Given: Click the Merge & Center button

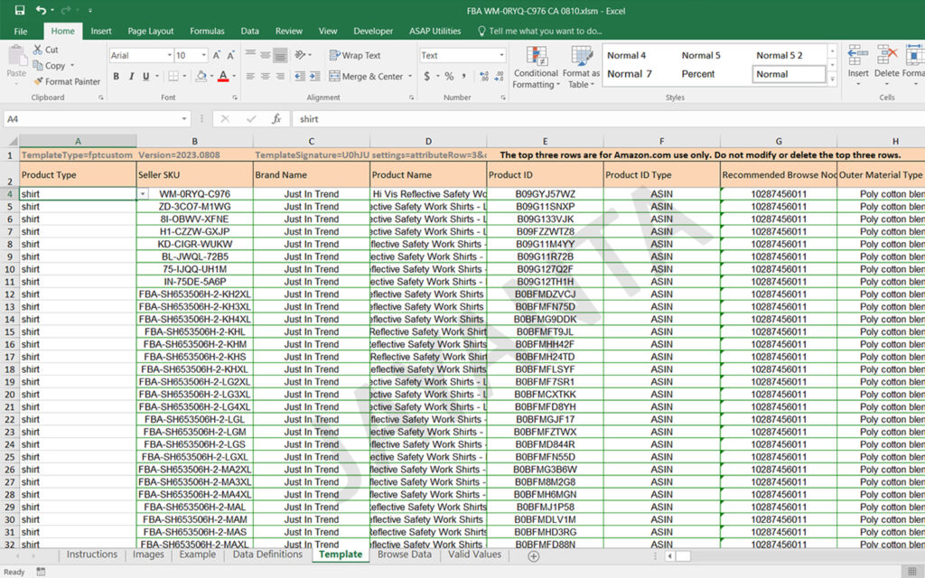Looking at the screenshot, I should click(366, 77).
